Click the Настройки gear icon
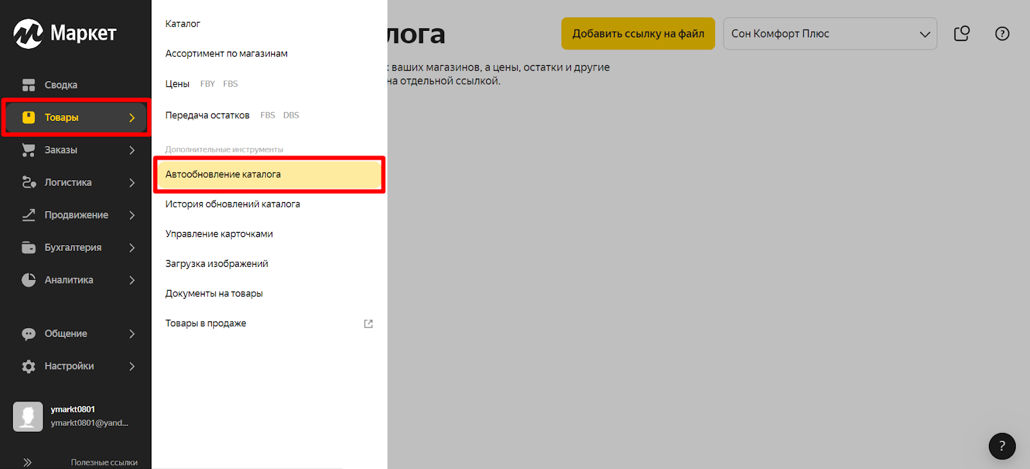Image resolution: width=1030 pixels, height=469 pixels. (28, 366)
